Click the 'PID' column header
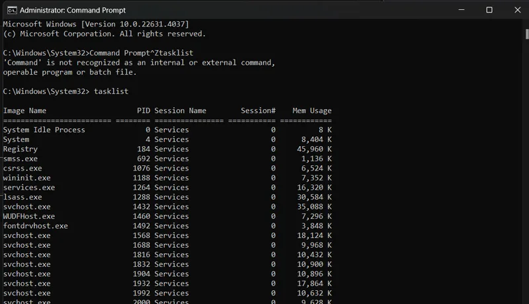This screenshot has height=304, width=529. click(x=143, y=110)
